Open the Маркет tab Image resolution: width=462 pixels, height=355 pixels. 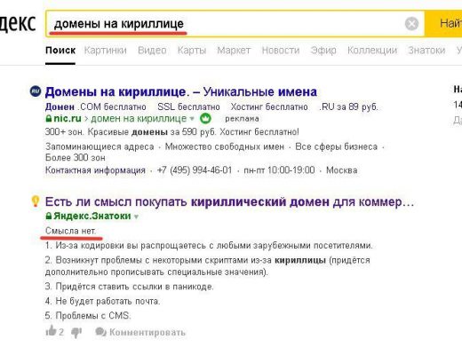[x=234, y=51]
